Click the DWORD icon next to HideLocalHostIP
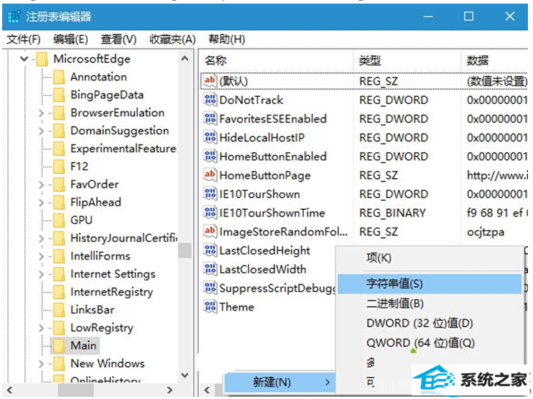Image resolution: width=533 pixels, height=399 pixels. 210,137
